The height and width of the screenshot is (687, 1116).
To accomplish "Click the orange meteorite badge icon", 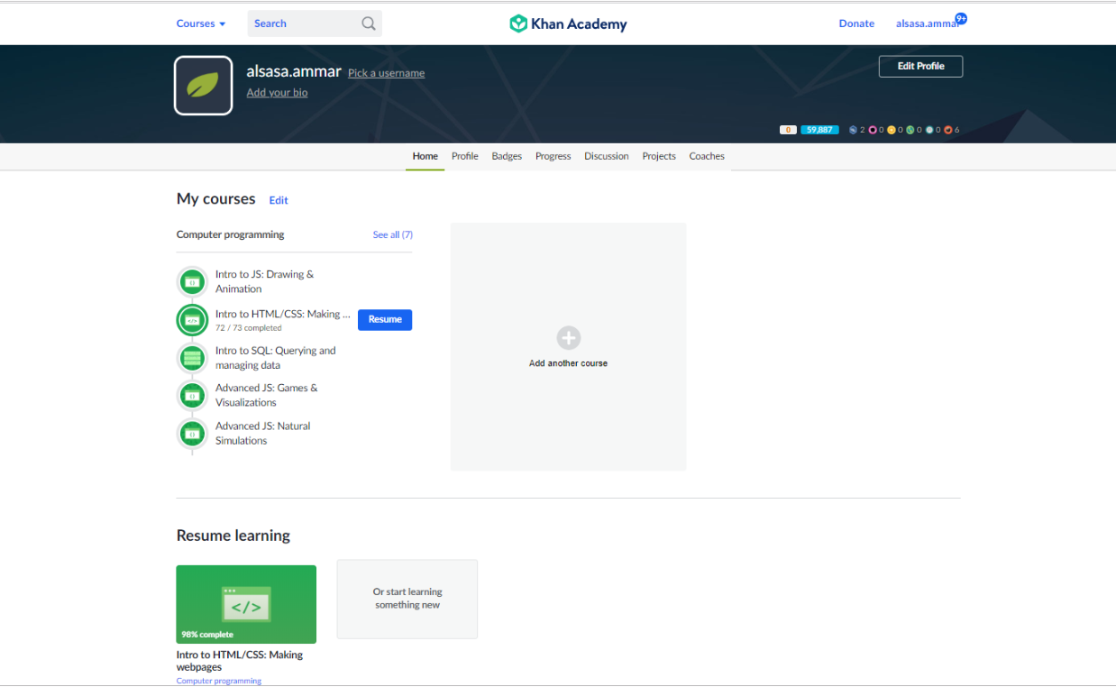I will [948, 130].
